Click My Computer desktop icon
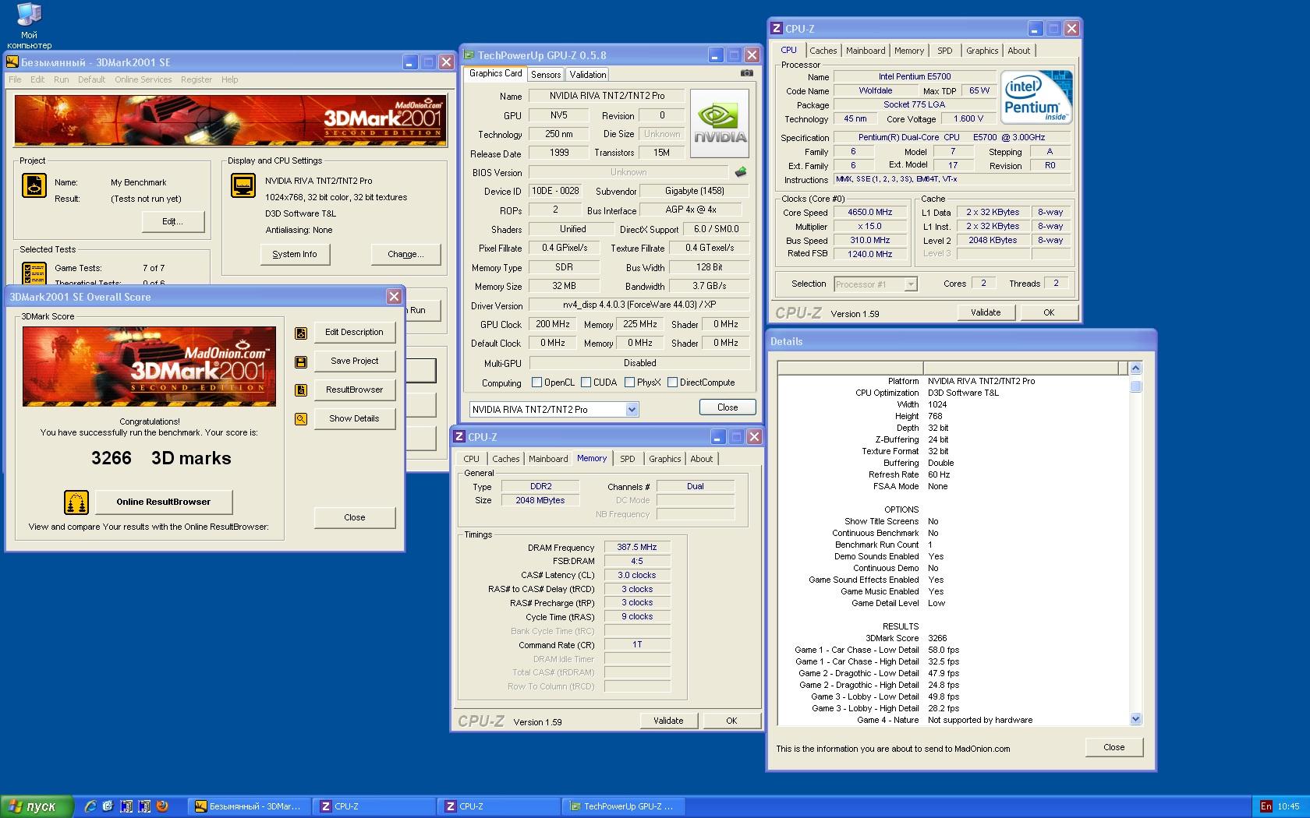 point(29,26)
